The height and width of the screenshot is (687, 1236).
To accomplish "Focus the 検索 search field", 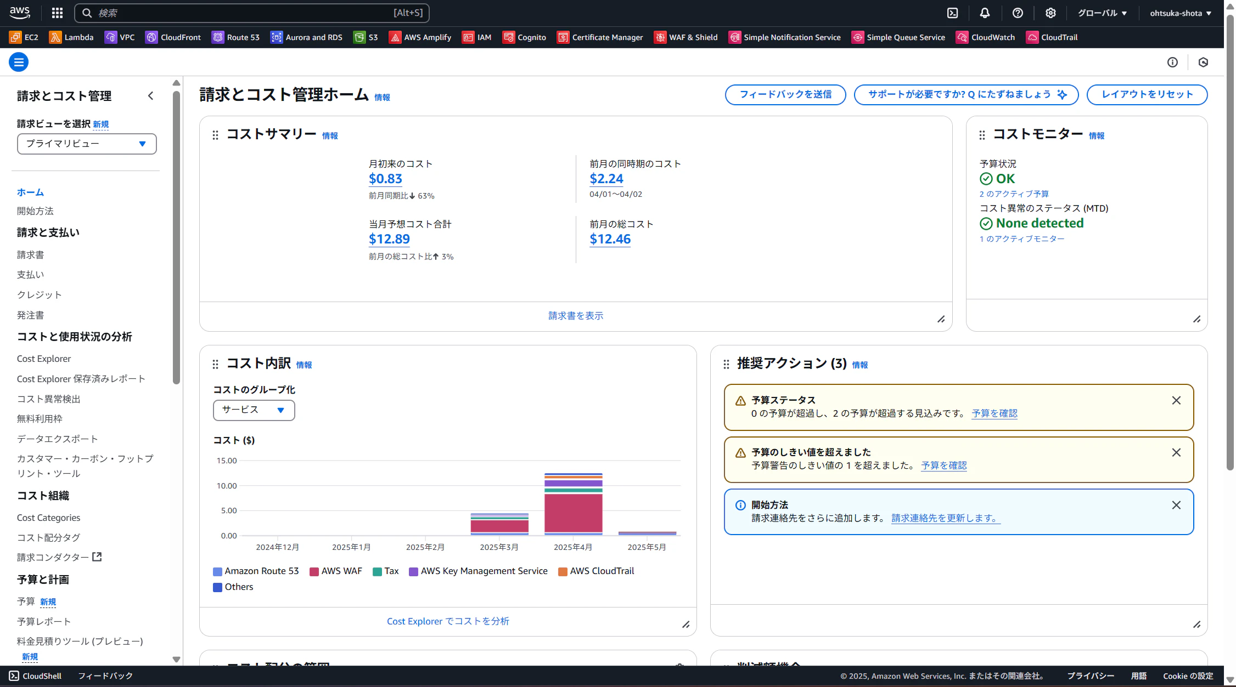I will tap(252, 13).
